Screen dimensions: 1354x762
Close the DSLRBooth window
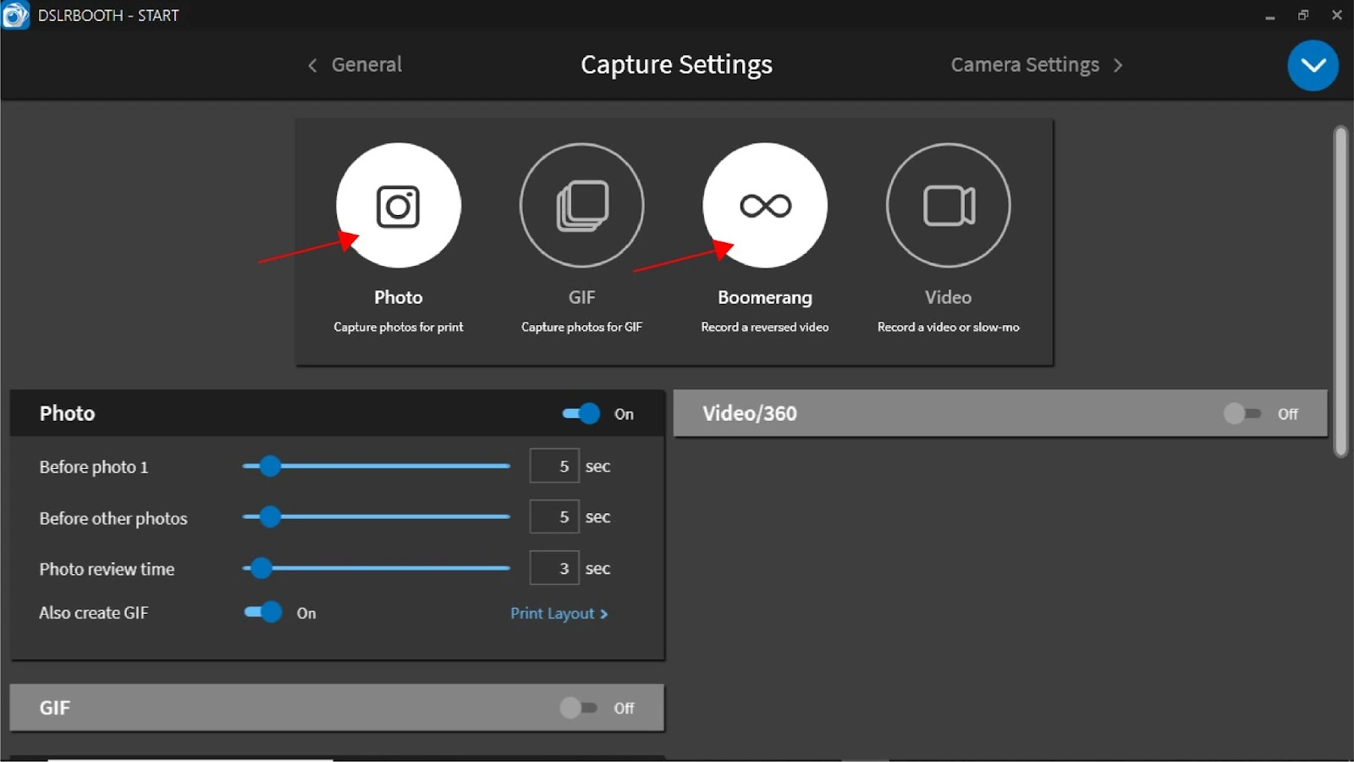coord(1337,15)
